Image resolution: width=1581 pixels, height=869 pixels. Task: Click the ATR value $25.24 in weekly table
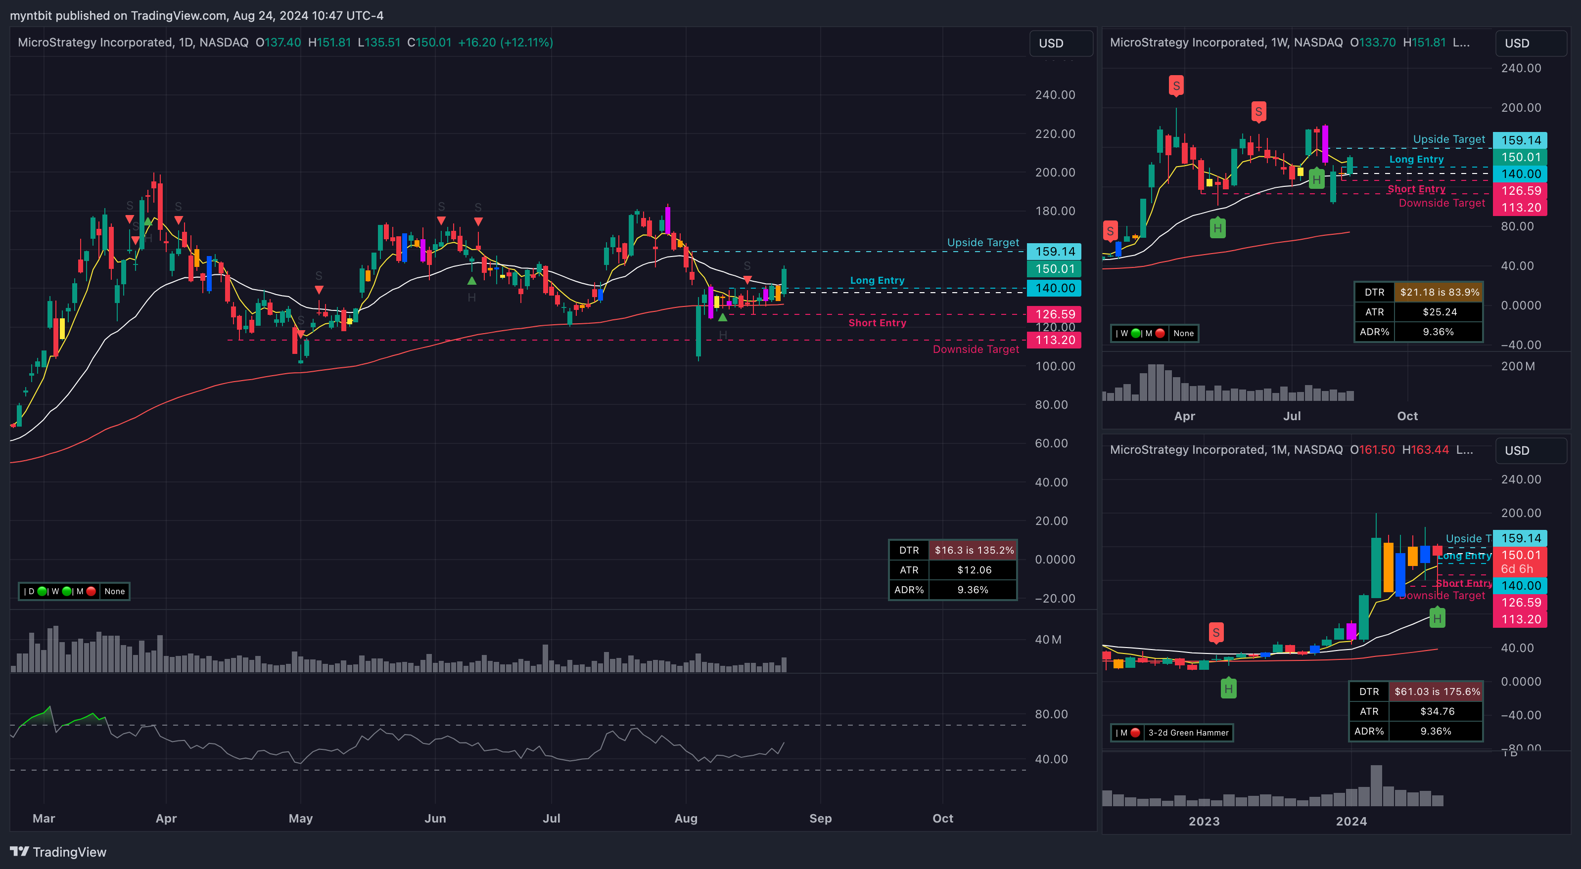(1439, 311)
